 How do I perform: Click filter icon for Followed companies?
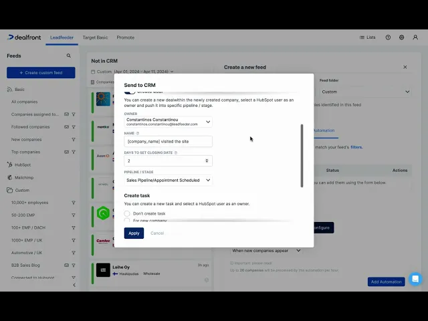tap(74, 127)
